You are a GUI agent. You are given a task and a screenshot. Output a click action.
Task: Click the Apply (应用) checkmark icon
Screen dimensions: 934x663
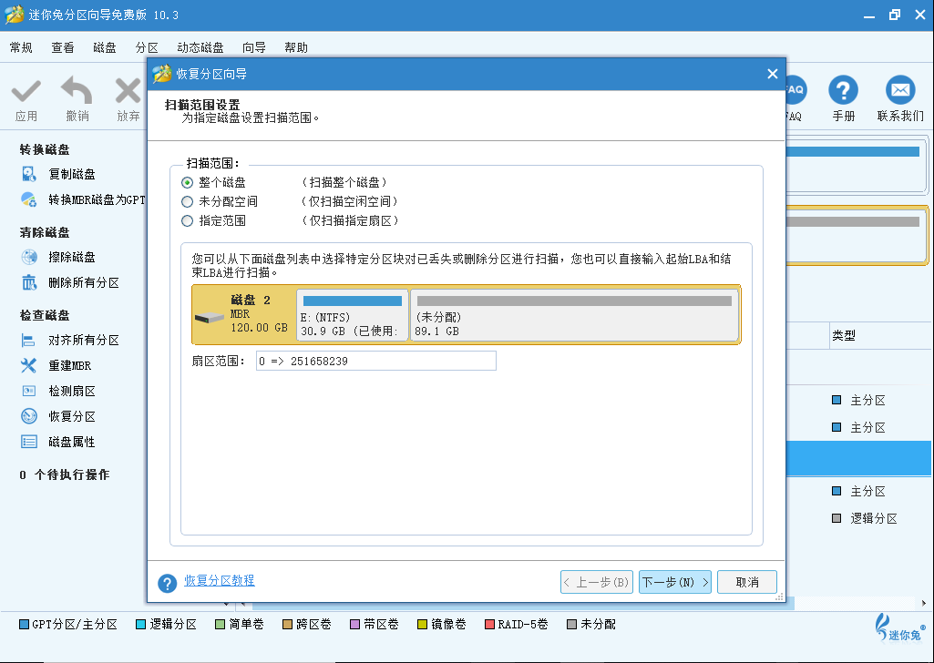click(26, 91)
